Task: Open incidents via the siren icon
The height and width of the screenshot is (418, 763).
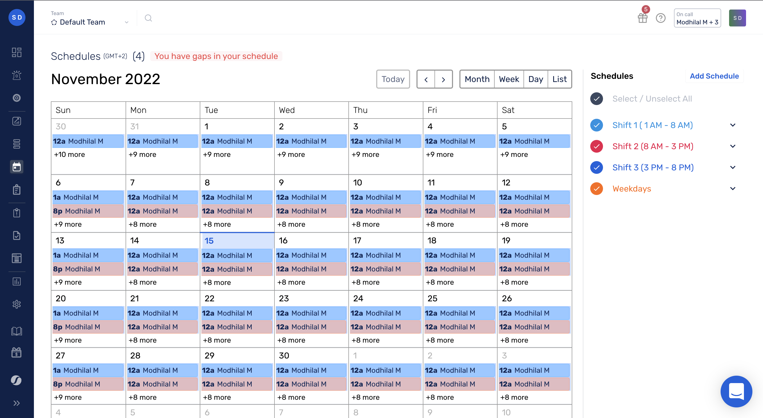Action: [17, 75]
